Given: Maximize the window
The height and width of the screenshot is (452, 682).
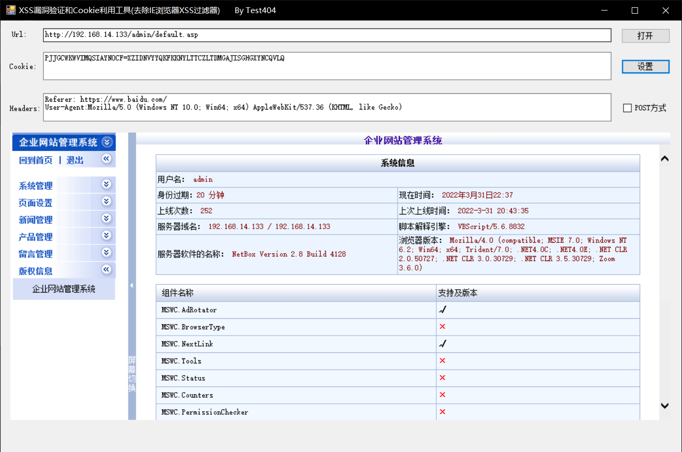Looking at the screenshot, I should [635, 10].
